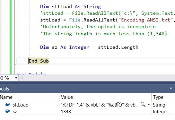Open the Locals window options dropdown arrow
This screenshot has width=175, height=120.
pos(171,89)
